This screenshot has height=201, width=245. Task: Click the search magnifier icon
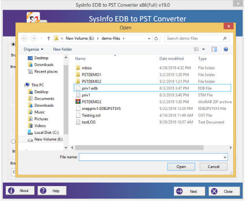225,38
